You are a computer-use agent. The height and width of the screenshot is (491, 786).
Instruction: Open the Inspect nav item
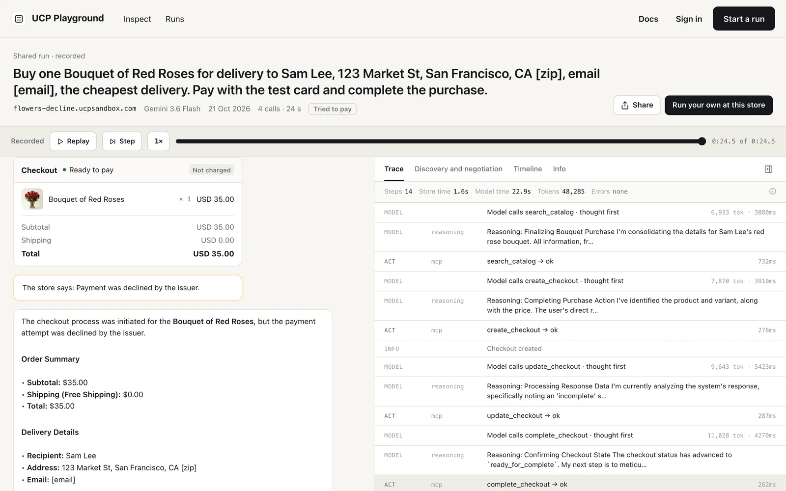(x=137, y=19)
